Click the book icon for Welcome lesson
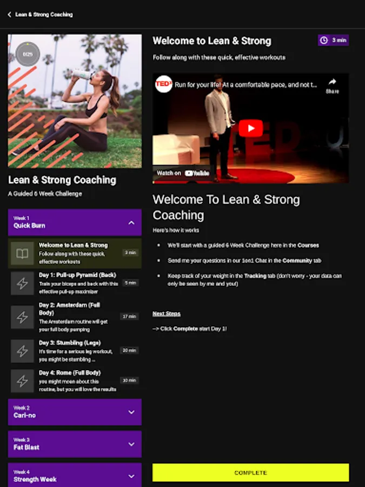365x487 pixels. coord(22,253)
